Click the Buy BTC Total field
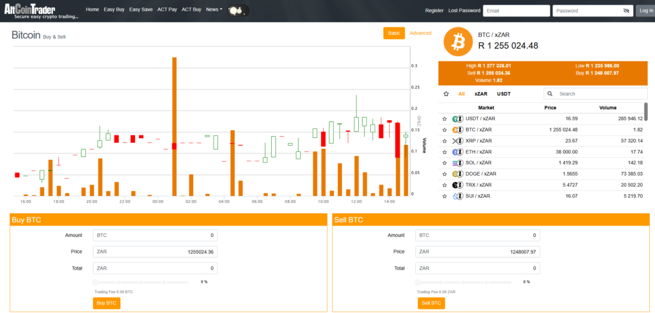This screenshot has width=655, height=313. click(x=155, y=268)
